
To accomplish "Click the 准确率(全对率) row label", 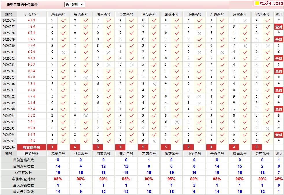I will [x=23, y=179].
